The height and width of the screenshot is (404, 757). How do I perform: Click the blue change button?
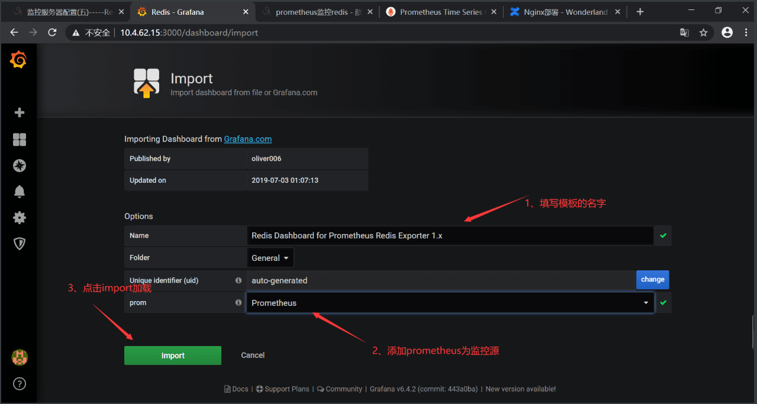[653, 280]
